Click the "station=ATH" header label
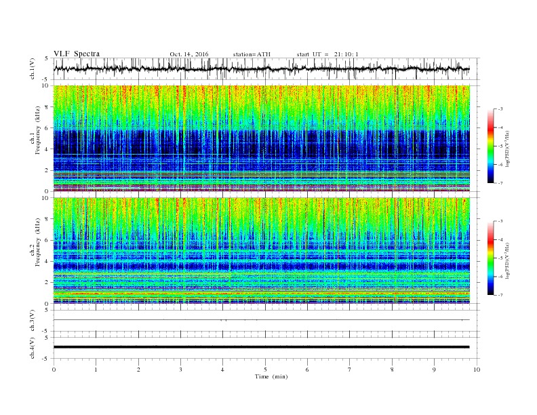537x415 pixels. (252, 54)
